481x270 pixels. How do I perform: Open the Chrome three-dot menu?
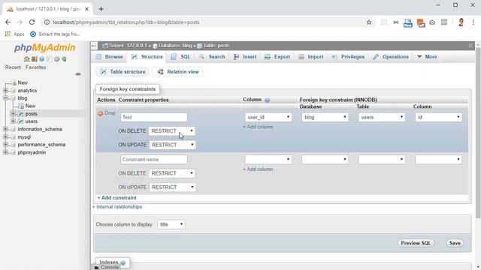click(x=473, y=22)
